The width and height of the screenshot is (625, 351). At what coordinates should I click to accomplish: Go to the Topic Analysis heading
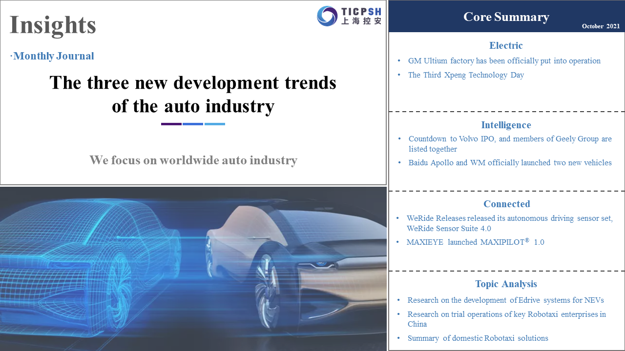click(506, 284)
